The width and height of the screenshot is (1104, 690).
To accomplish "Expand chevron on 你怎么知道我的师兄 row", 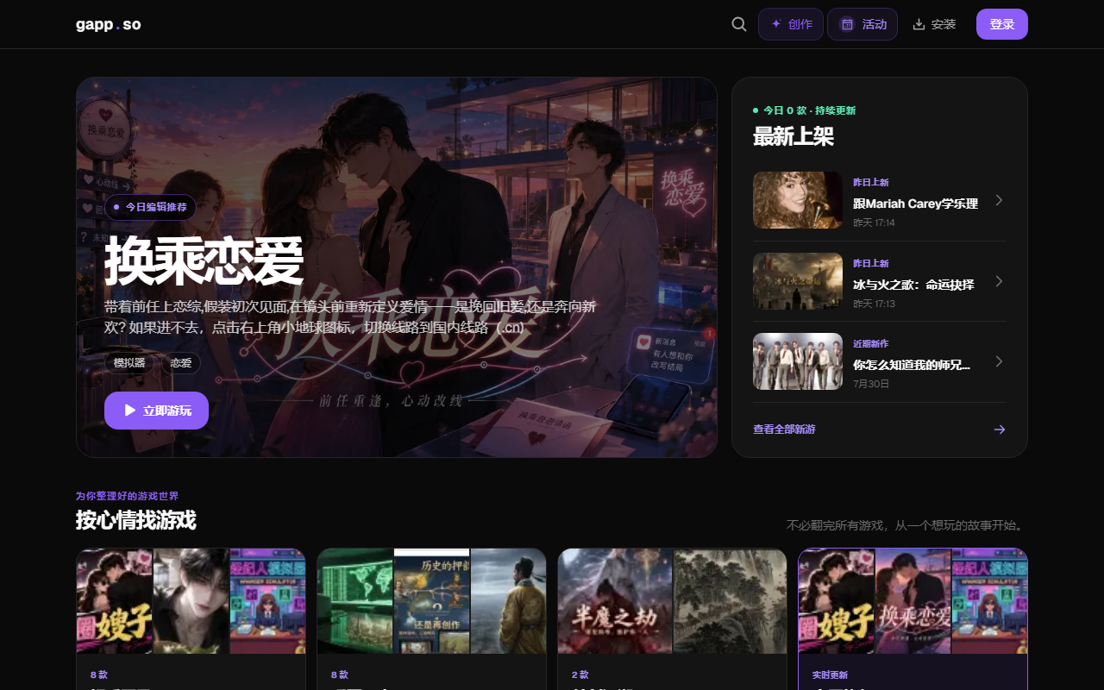I will (x=999, y=361).
